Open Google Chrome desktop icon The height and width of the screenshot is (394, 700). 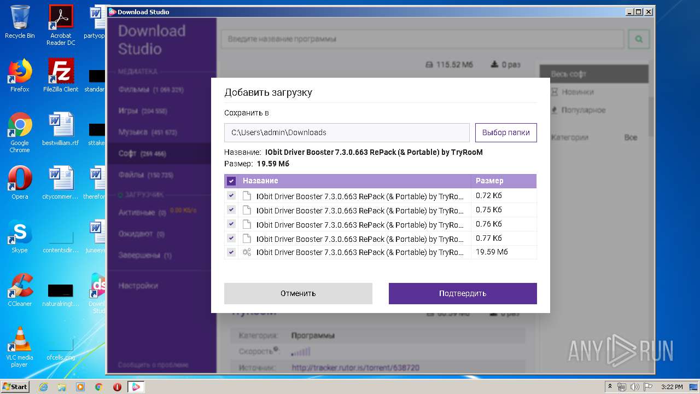coord(20,132)
